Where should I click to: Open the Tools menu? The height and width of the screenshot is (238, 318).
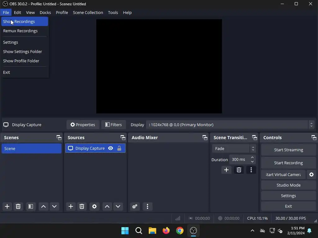point(113,12)
